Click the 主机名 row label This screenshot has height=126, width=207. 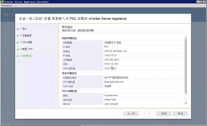(66, 51)
